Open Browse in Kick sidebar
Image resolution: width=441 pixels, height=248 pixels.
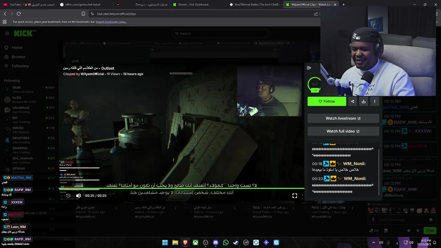point(18,57)
